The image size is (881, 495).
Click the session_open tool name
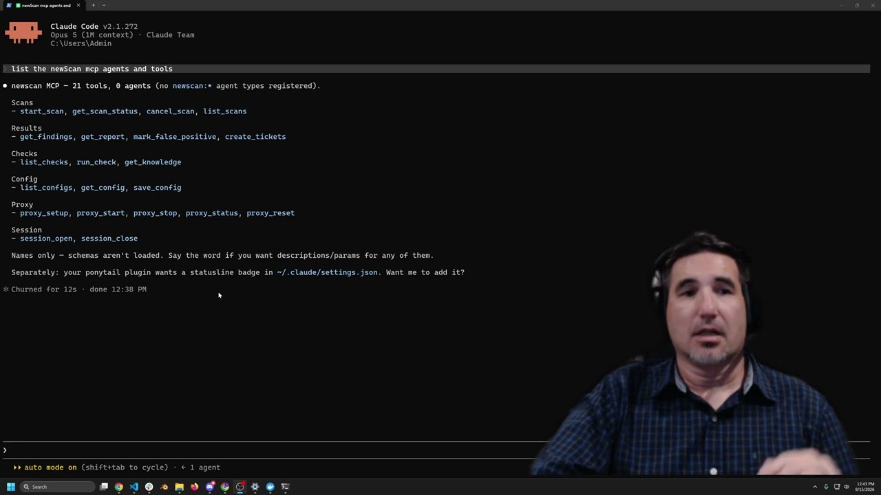click(46, 239)
